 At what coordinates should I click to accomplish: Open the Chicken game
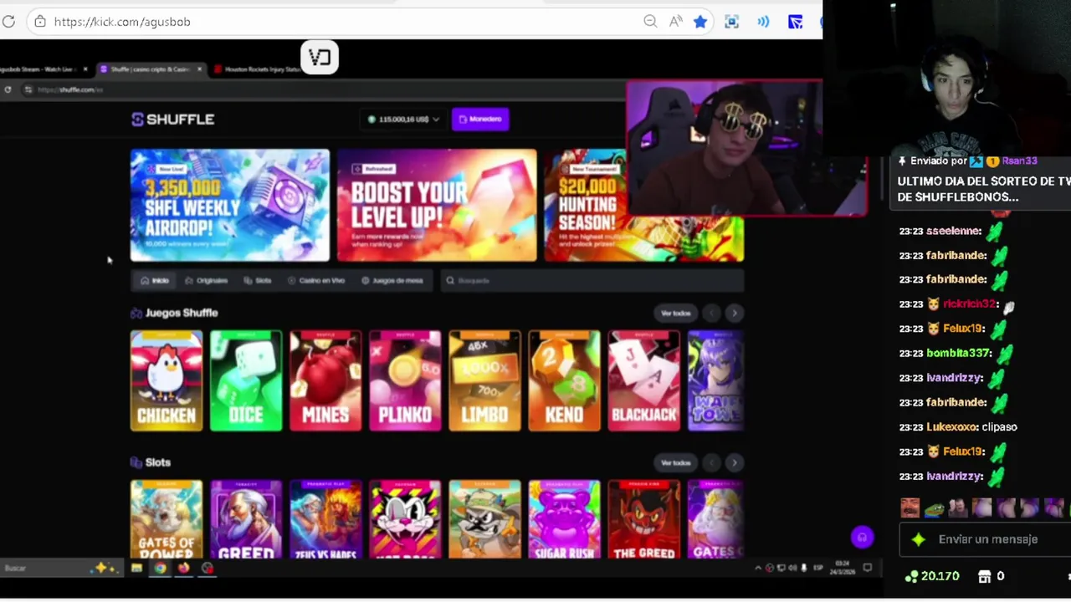tap(167, 381)
